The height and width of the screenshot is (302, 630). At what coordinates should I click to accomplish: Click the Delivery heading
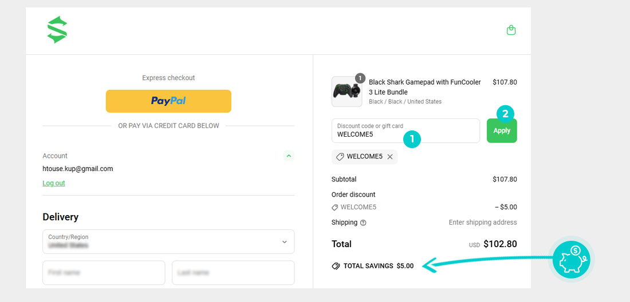click(x=60, y=217)
